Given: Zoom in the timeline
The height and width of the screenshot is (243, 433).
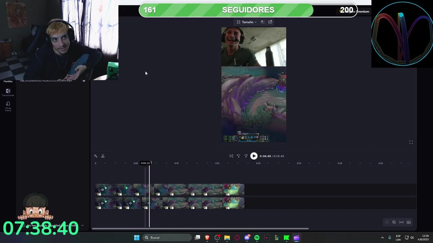Looking at the screenshot, I should pyautogui.click(x=394, y=222).
